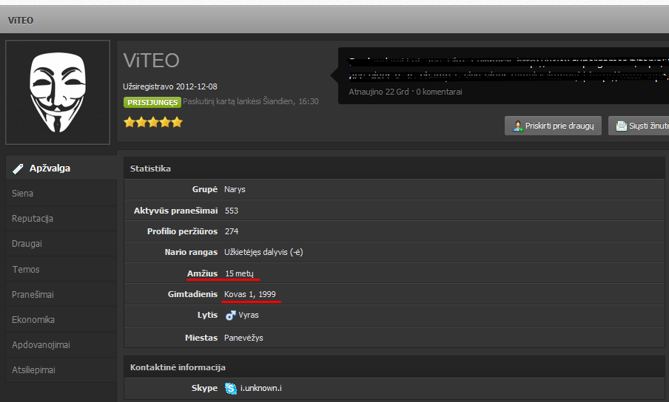Click the 0 komentarai link
This screenshot has height=402, width=669.
(439, 92)
